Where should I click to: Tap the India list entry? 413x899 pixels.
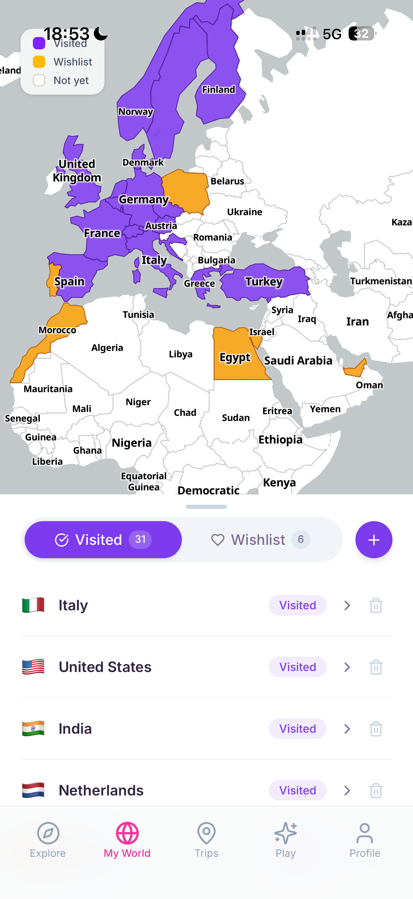tap(139, 729)
